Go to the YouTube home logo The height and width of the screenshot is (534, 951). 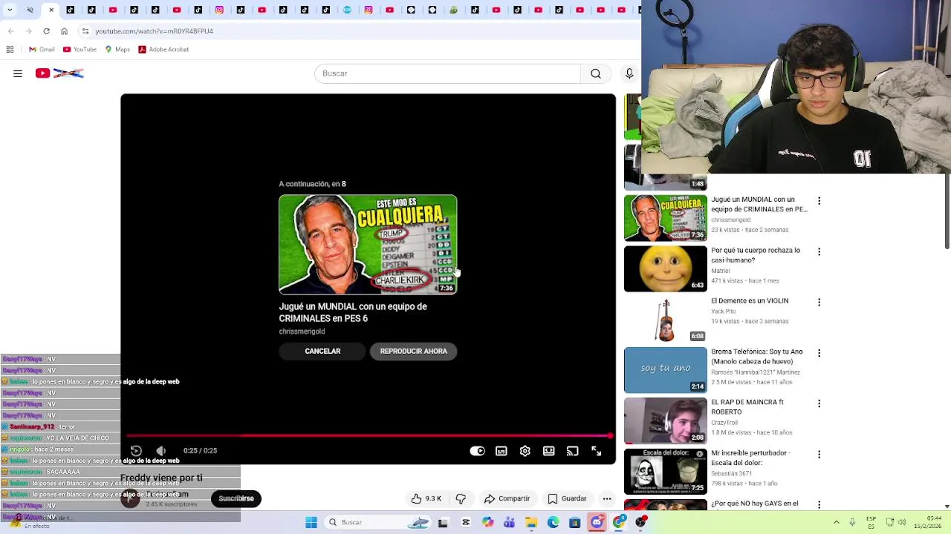pos(59,73)
